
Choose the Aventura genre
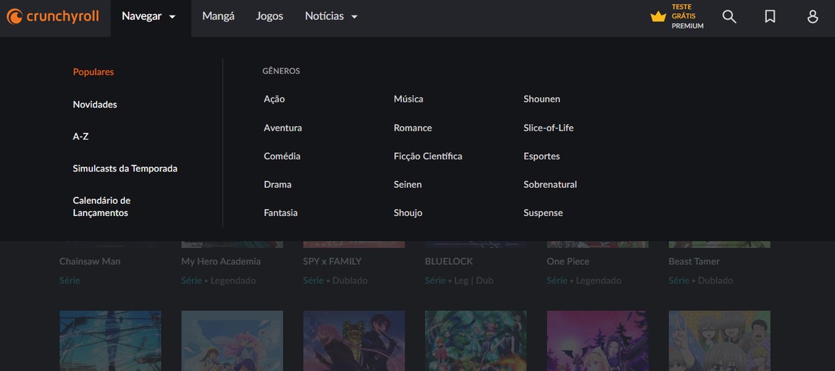pos(283,128)
